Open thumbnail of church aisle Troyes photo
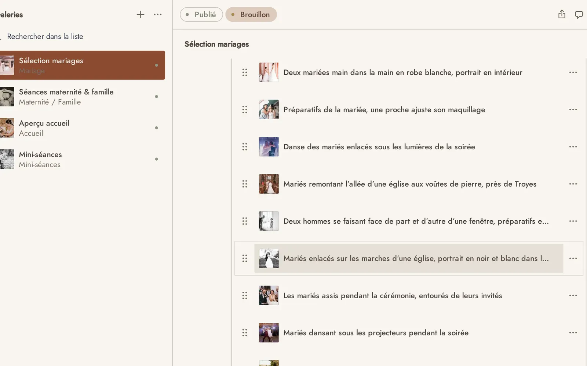 coord(269,184)
